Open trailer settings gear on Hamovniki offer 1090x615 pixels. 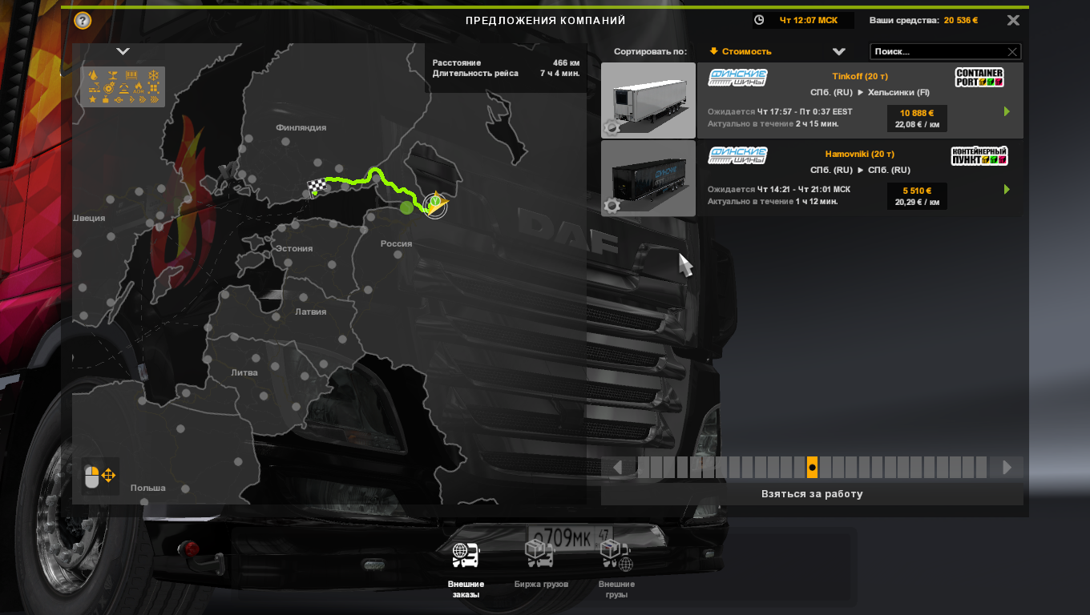[x=612, y=206]
